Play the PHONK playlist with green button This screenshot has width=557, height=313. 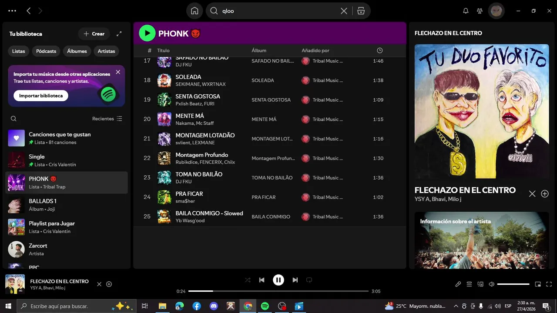(x=147, y=33)
